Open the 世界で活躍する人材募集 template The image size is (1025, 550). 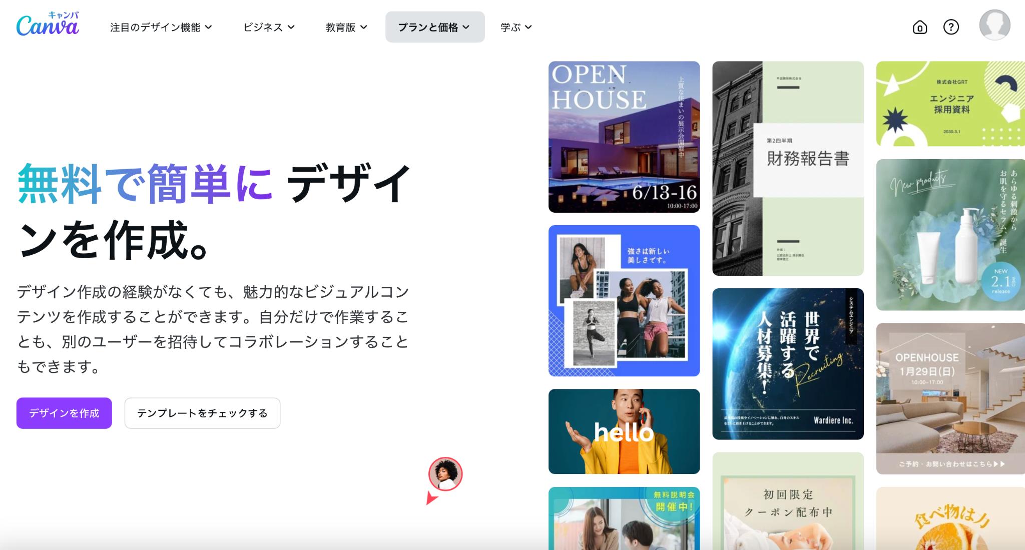click(x=788, y=364)
